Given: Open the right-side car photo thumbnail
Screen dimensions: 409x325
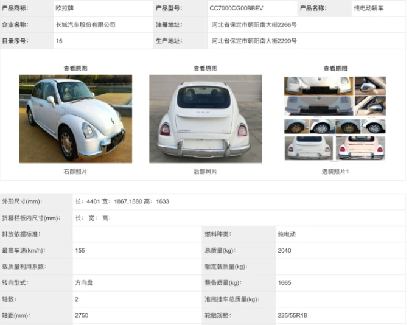Looking at the screenshot, I should [x=75, y=119].
